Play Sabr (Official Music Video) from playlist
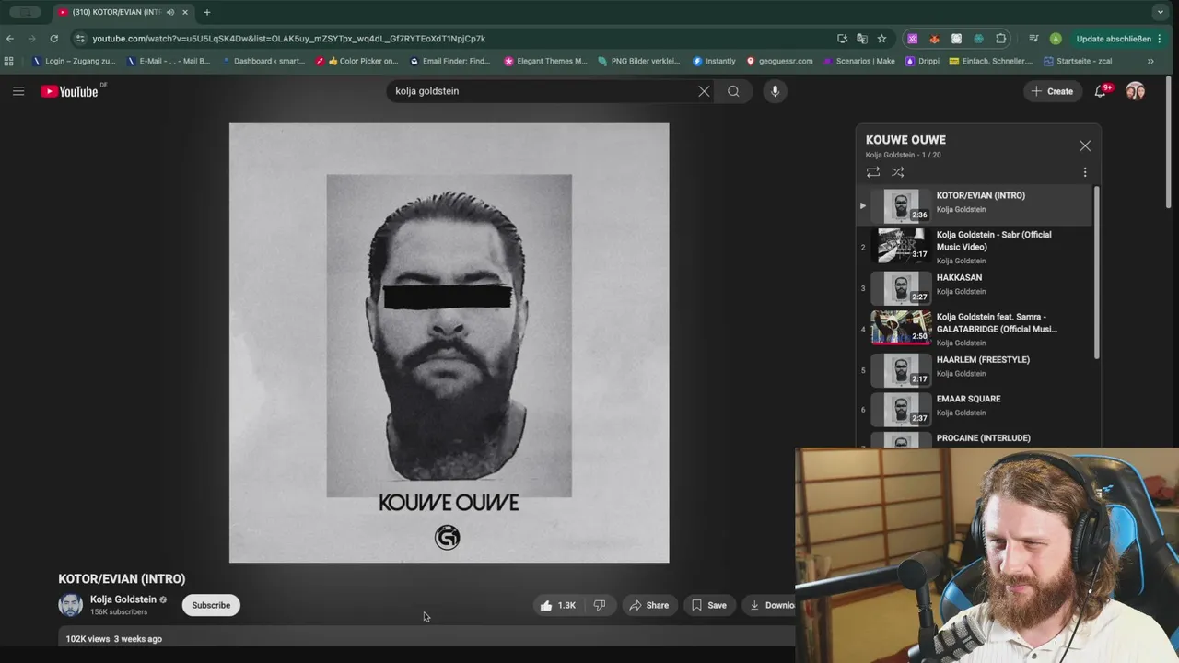 [975, 246]
